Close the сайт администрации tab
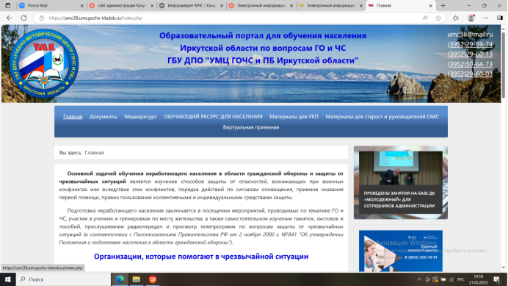 tap(152, 6)
